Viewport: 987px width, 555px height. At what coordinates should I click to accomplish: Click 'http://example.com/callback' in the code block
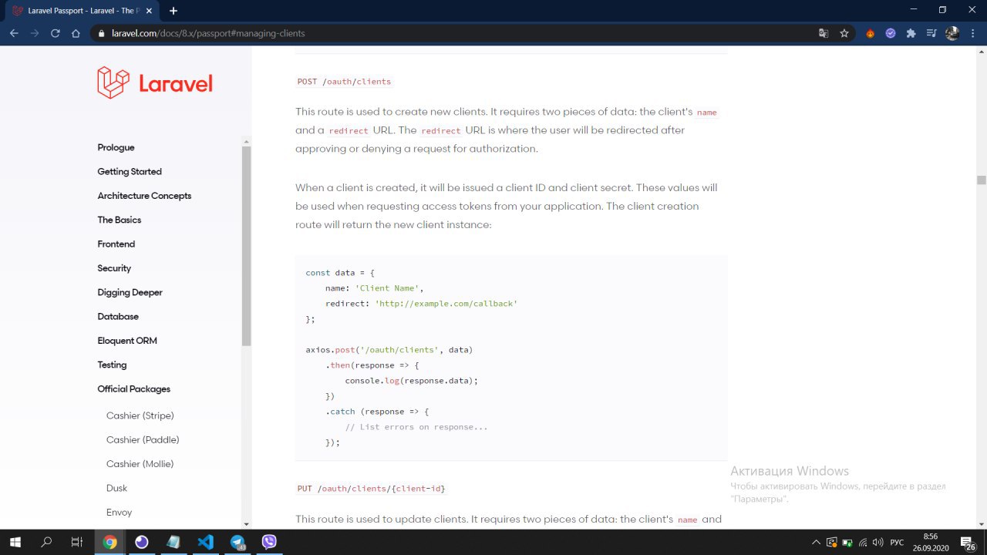pyautogui.click(x=446, y=304)
